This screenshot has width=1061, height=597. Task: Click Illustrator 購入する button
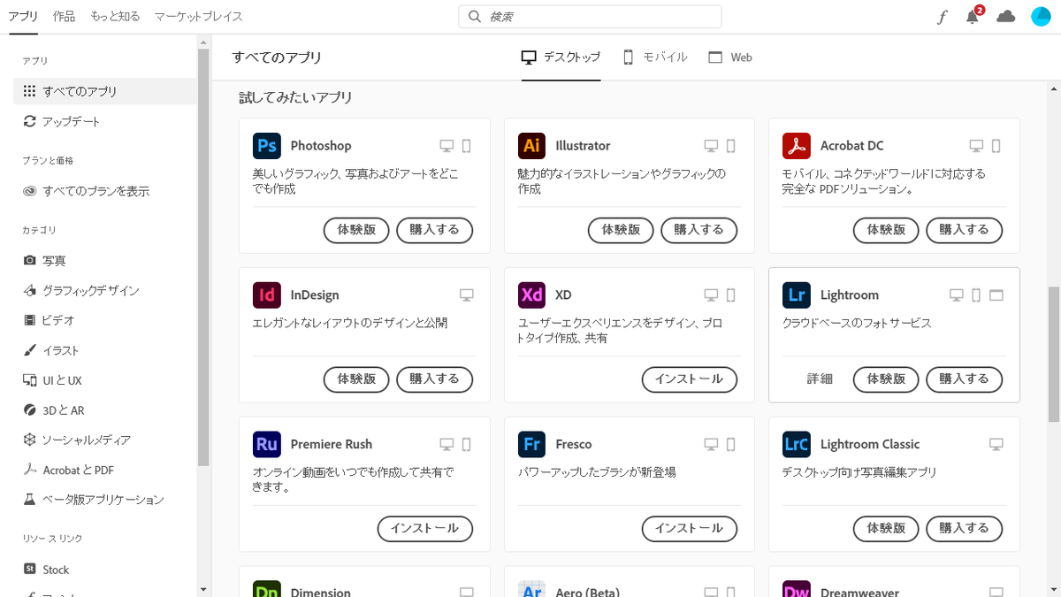[x=699, y=230]
